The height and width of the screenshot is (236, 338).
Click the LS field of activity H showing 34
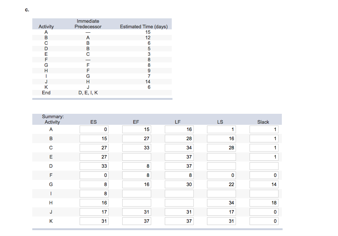pos(221,203)
